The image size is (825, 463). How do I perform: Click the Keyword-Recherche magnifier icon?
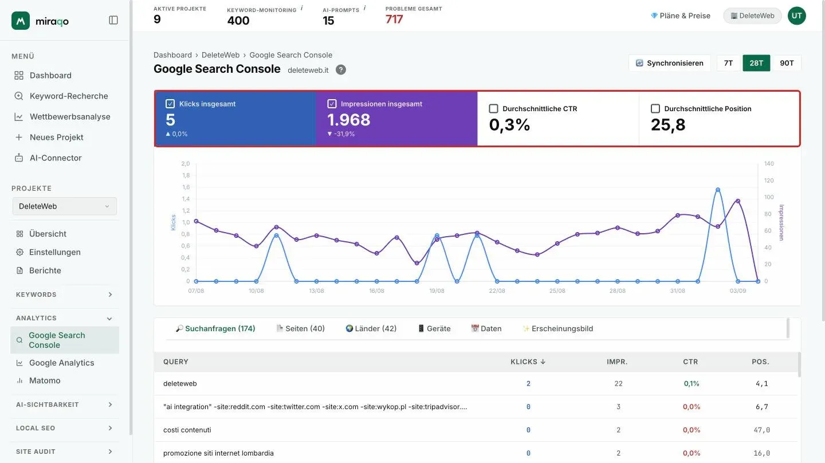(19, 96)
